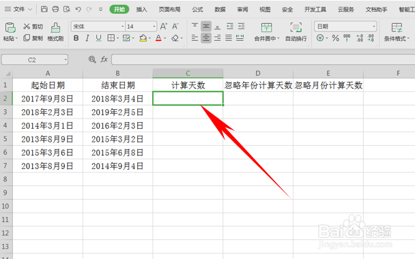Open the font size 14 dropdown
The image size is (415, 259).
coord(154,27)
